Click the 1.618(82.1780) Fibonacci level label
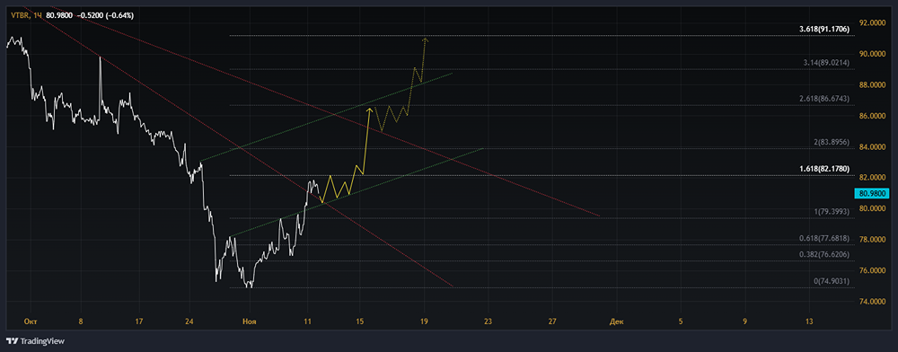This screenshot has width=898, height=352. point(824,169)
